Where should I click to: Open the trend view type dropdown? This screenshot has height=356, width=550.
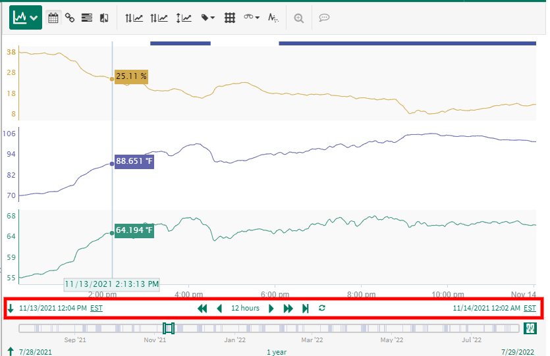point(26,18)
